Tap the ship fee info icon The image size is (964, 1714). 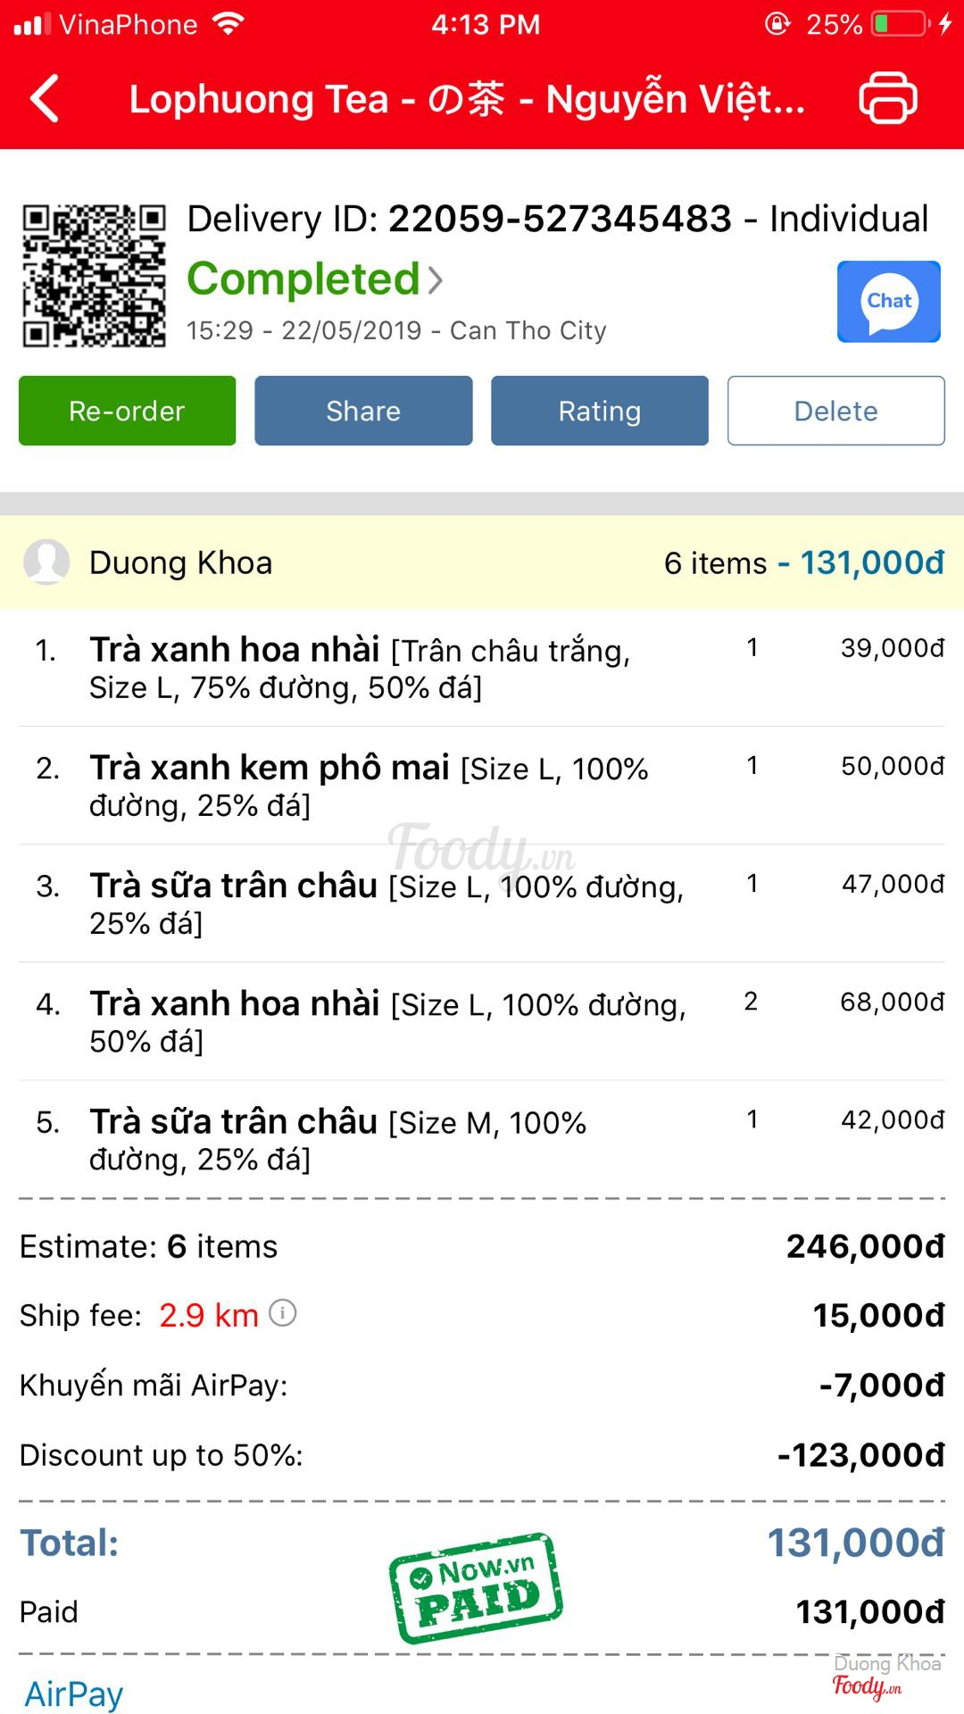tap(283, 1313)
